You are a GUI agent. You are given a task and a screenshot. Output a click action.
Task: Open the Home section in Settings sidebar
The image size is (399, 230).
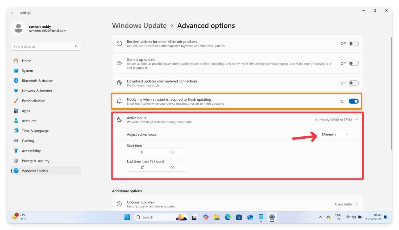coord(27,61)
